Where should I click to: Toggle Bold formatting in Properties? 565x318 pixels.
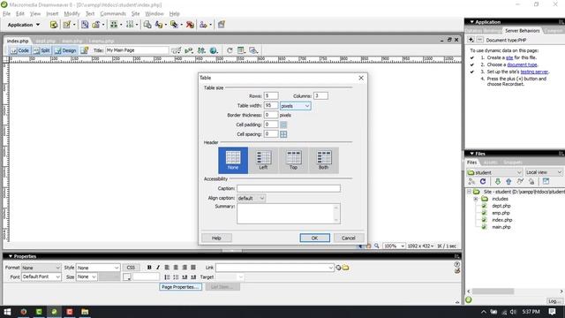(x=149, y=268)
